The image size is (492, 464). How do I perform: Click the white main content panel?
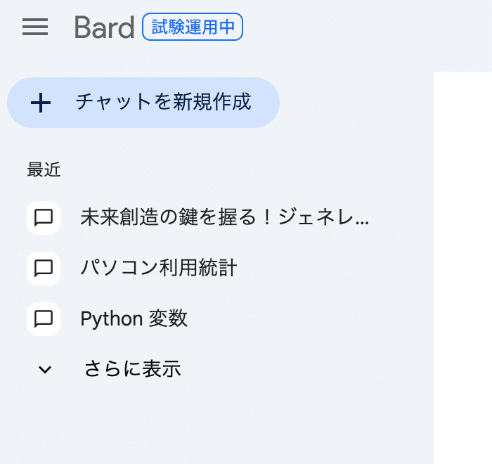pos(463,268)
